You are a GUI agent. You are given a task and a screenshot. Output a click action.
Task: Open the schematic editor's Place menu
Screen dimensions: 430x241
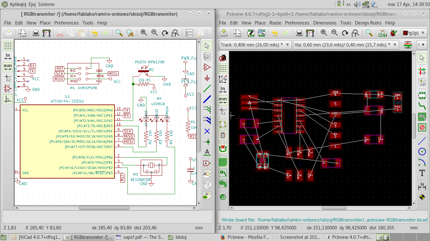(45, 23)
